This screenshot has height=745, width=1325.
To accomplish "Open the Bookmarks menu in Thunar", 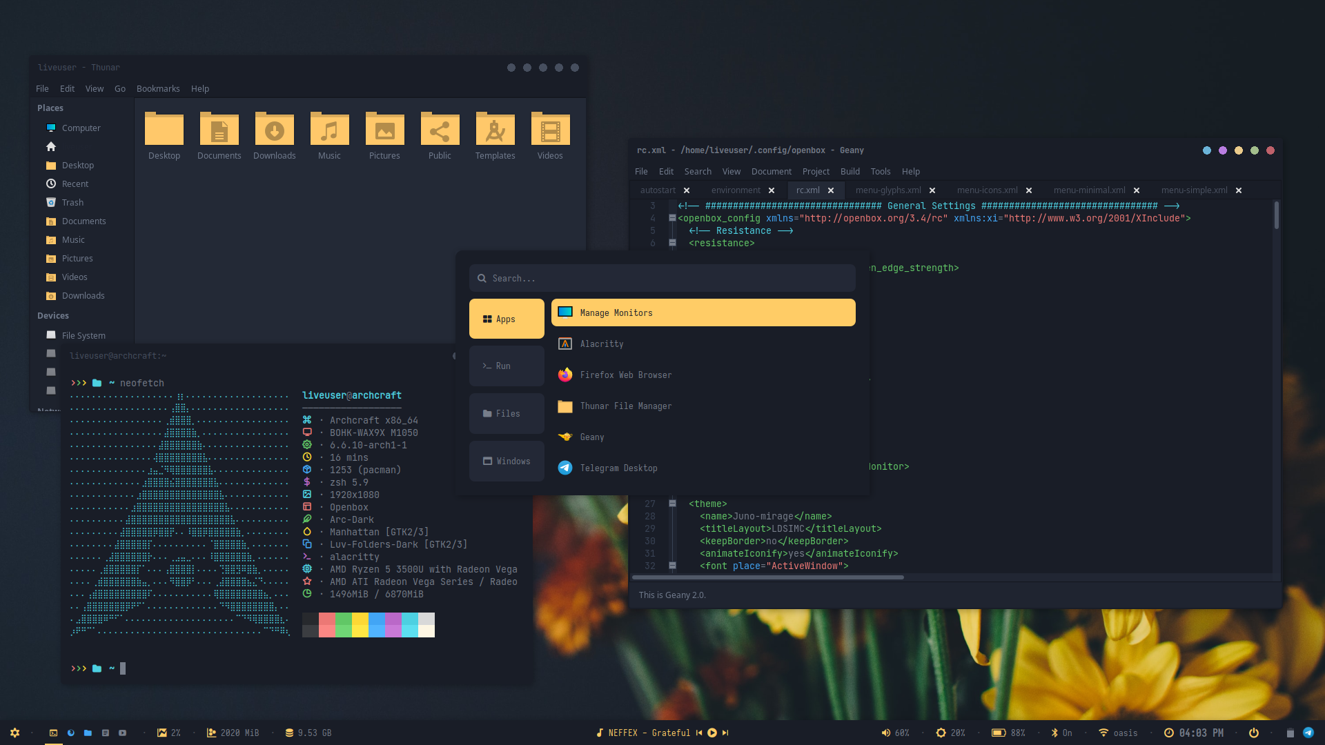I will click(x=158, y=89).
